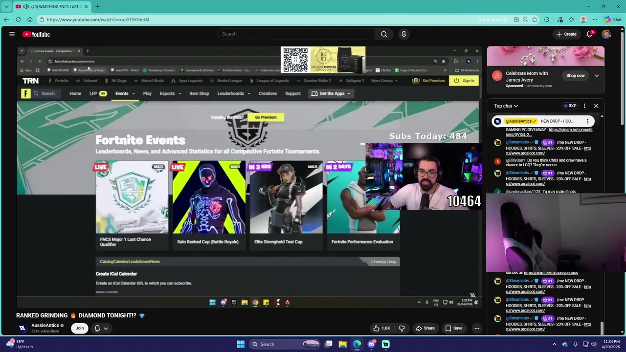
Task: Open the YouTube notifications bell
Action: pos(590,34)
